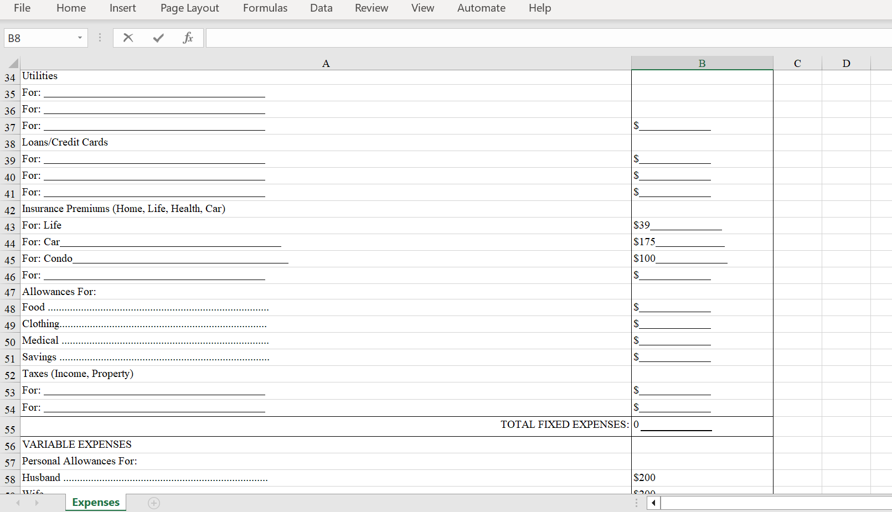
Task: Go to previous sheet arrow
Action: pos(18,503)
